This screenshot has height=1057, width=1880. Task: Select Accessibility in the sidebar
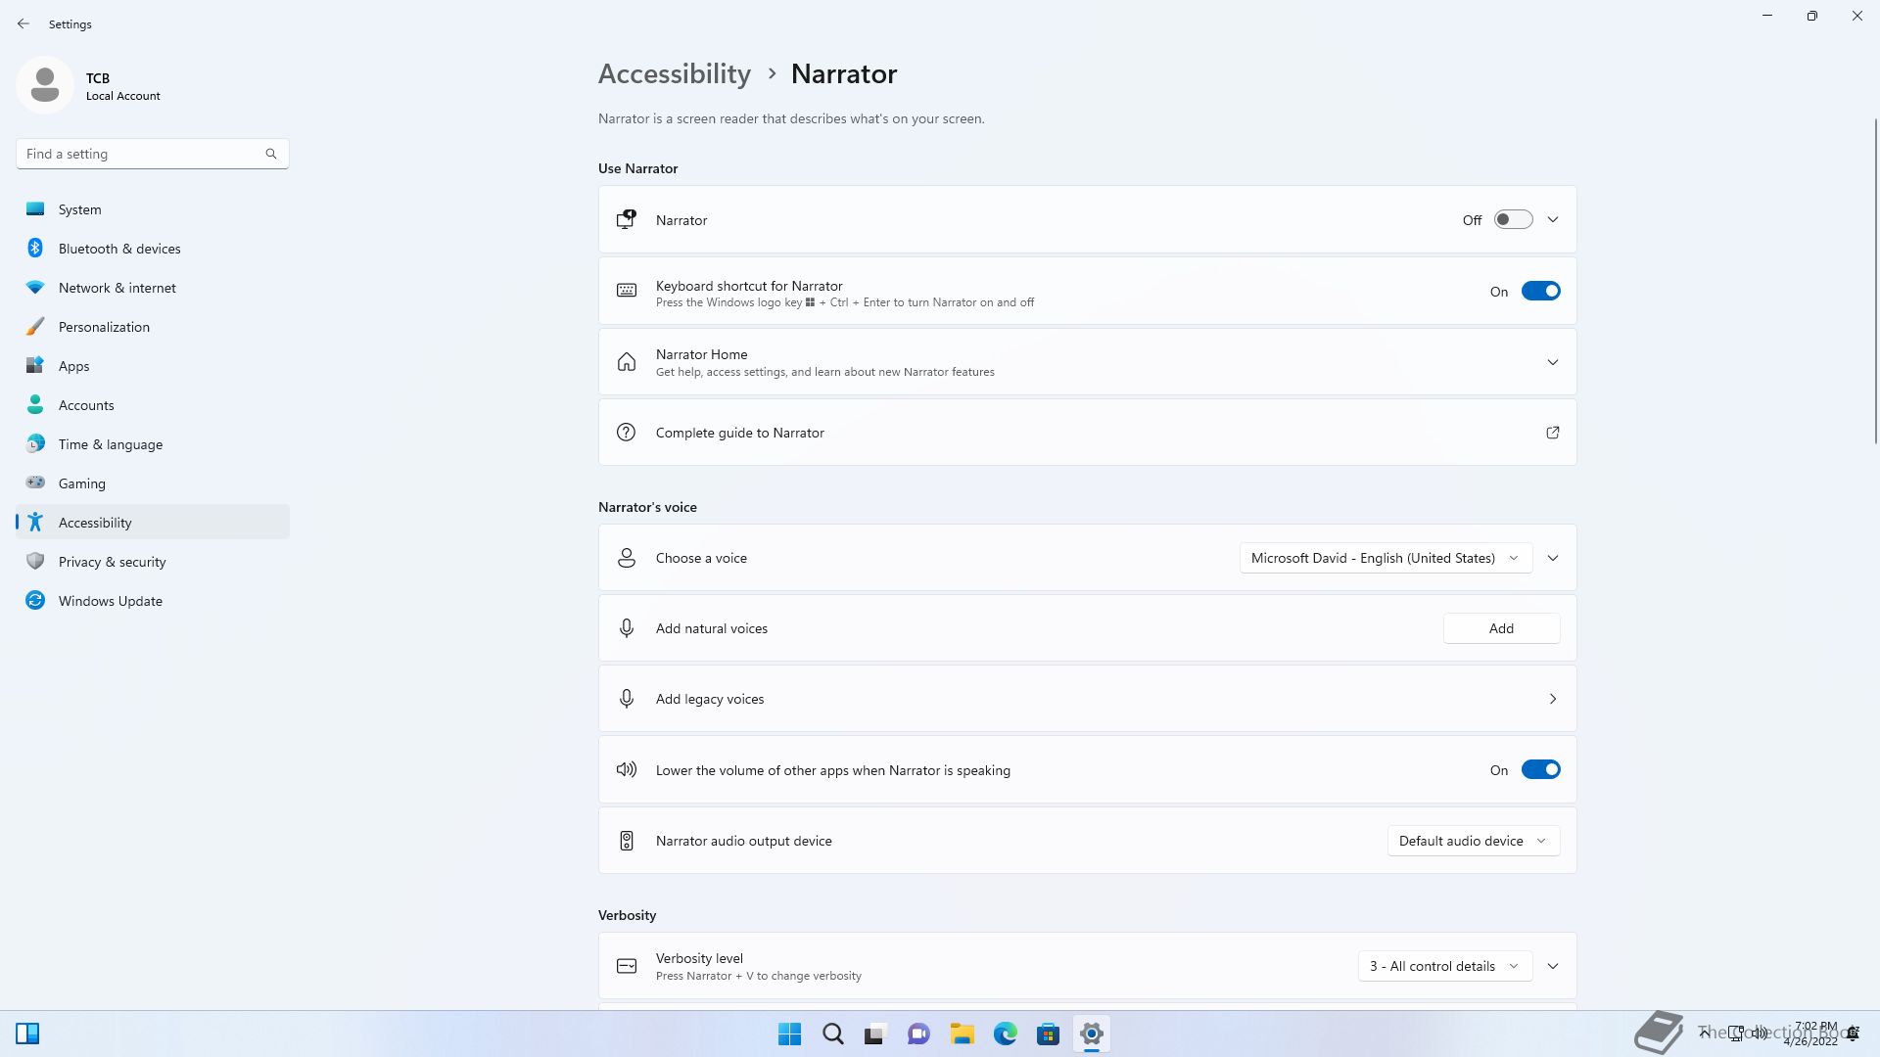point(153,522)
